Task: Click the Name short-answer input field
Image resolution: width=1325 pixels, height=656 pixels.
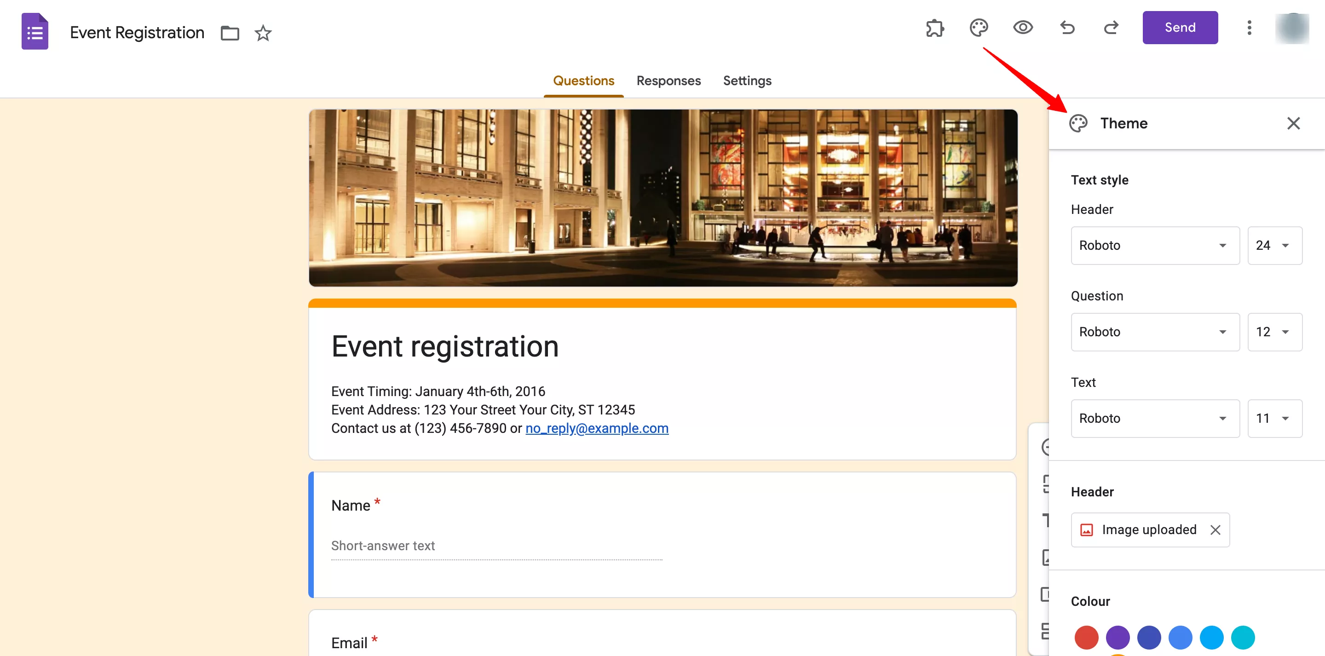Action: (x=498, y=544)
